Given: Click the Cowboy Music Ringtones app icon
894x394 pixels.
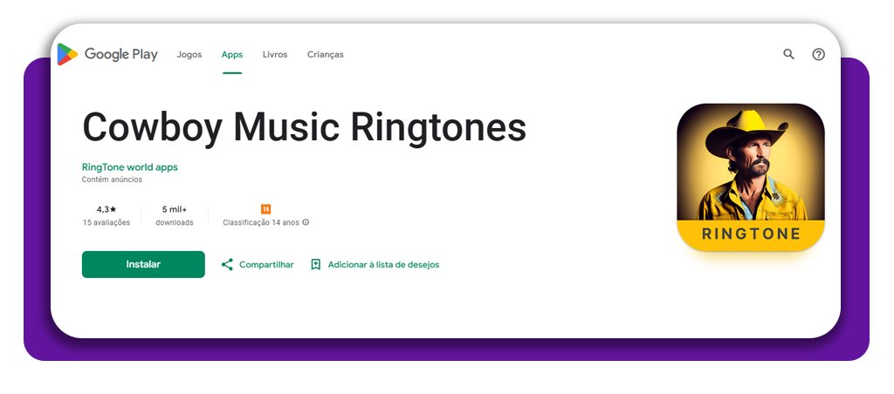Looking at the screenshot, I should (750, 177).
